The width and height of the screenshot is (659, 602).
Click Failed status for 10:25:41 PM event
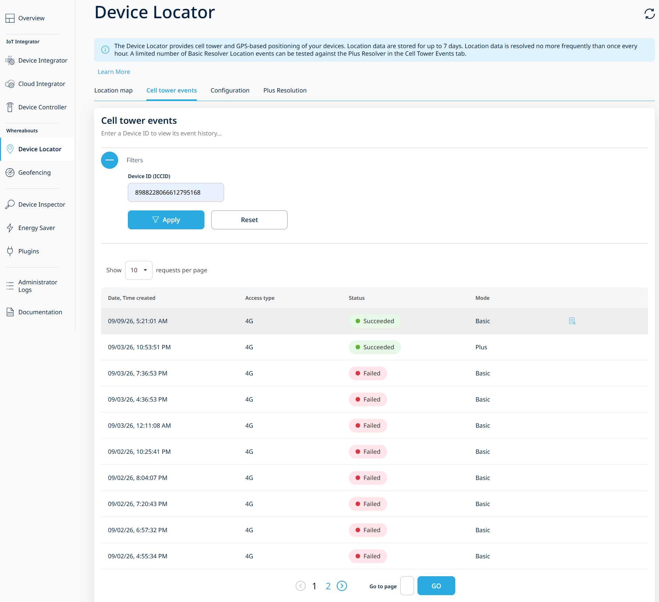point(368,452)
